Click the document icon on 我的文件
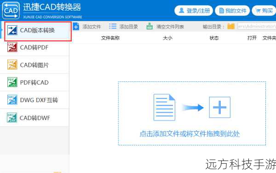Image resolution: width=276 pixels, height=173 pixels. [221, 11]
